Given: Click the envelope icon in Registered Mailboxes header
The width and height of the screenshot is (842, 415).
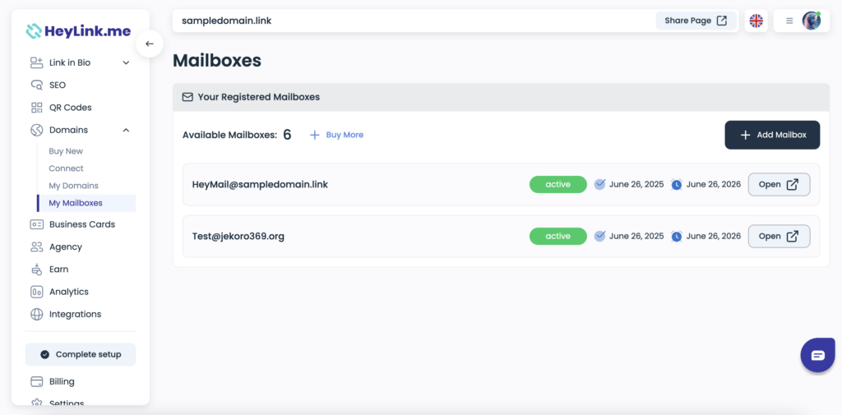Looking at the screenshot, I should click(187, 97).
